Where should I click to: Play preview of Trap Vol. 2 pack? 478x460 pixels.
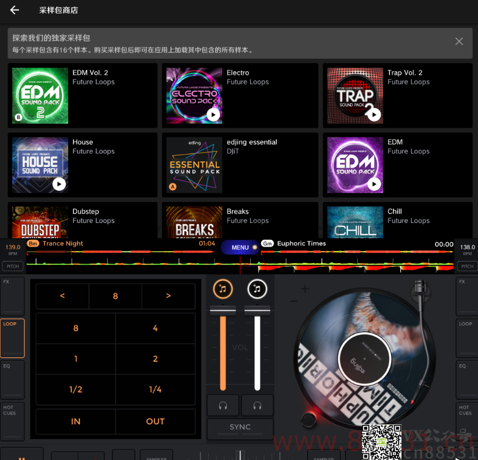coord(374,115)
